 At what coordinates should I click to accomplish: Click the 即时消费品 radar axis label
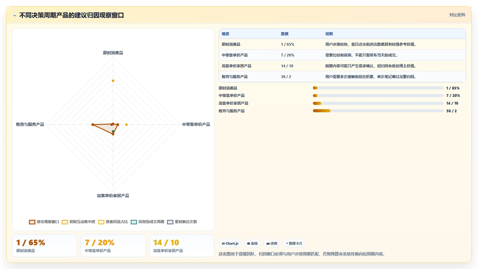point(113,53)
